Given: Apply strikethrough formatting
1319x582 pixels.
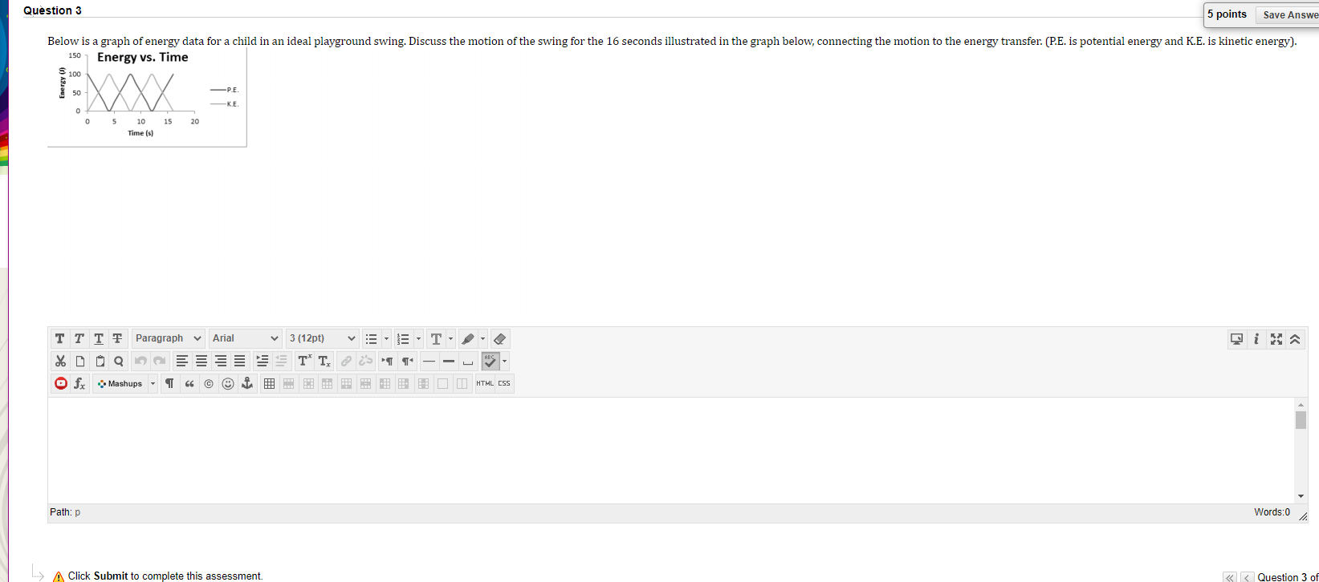Looking at the screenshot, I should [118, 339].
